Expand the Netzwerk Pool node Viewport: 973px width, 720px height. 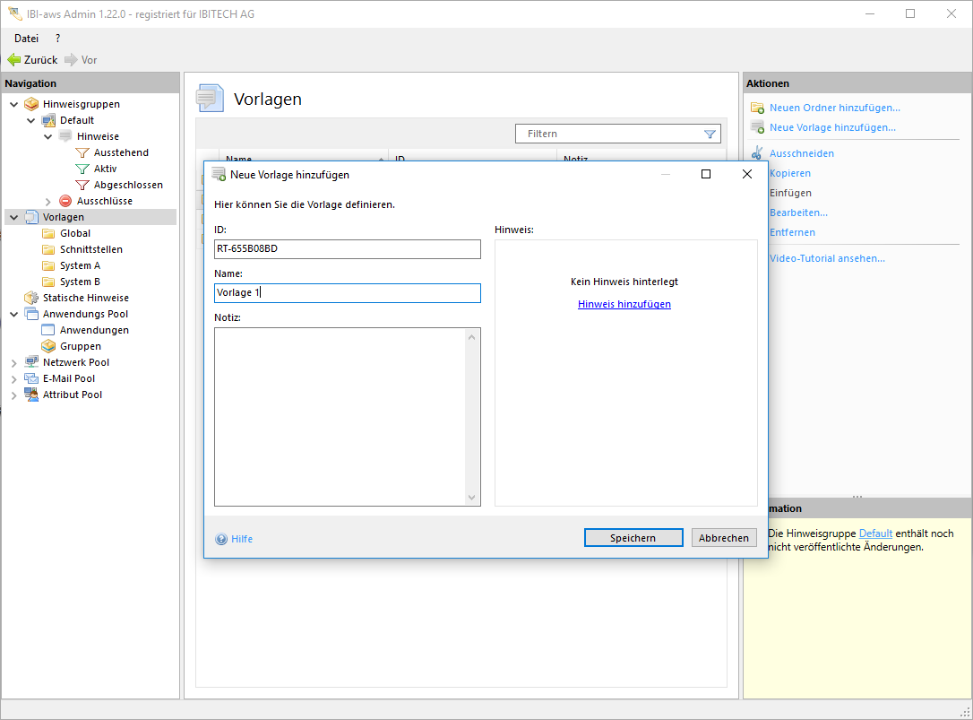14,363
